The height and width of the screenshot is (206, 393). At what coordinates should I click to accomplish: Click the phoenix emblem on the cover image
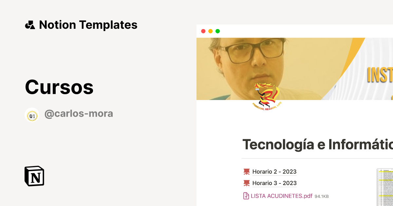[x=267, y=96]
